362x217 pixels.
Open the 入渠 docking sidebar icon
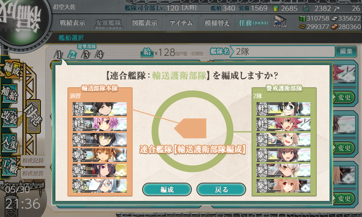pos(9,142)
